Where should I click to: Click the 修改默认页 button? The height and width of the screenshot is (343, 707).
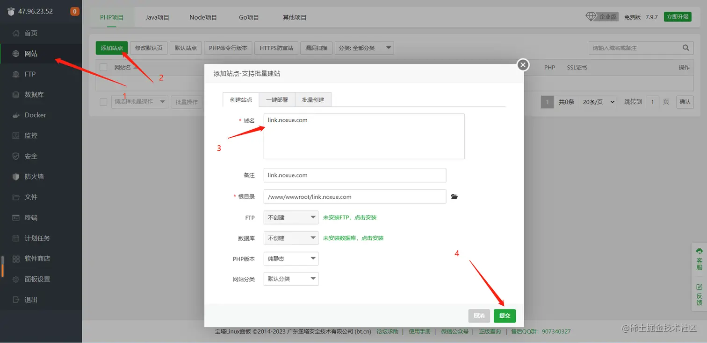149,48
